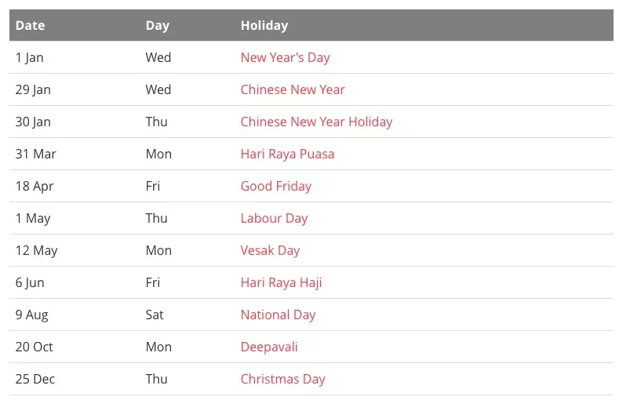
Task: Select the 29 Jan date cell
Action: pyautogui.click(x=33, y=89)
